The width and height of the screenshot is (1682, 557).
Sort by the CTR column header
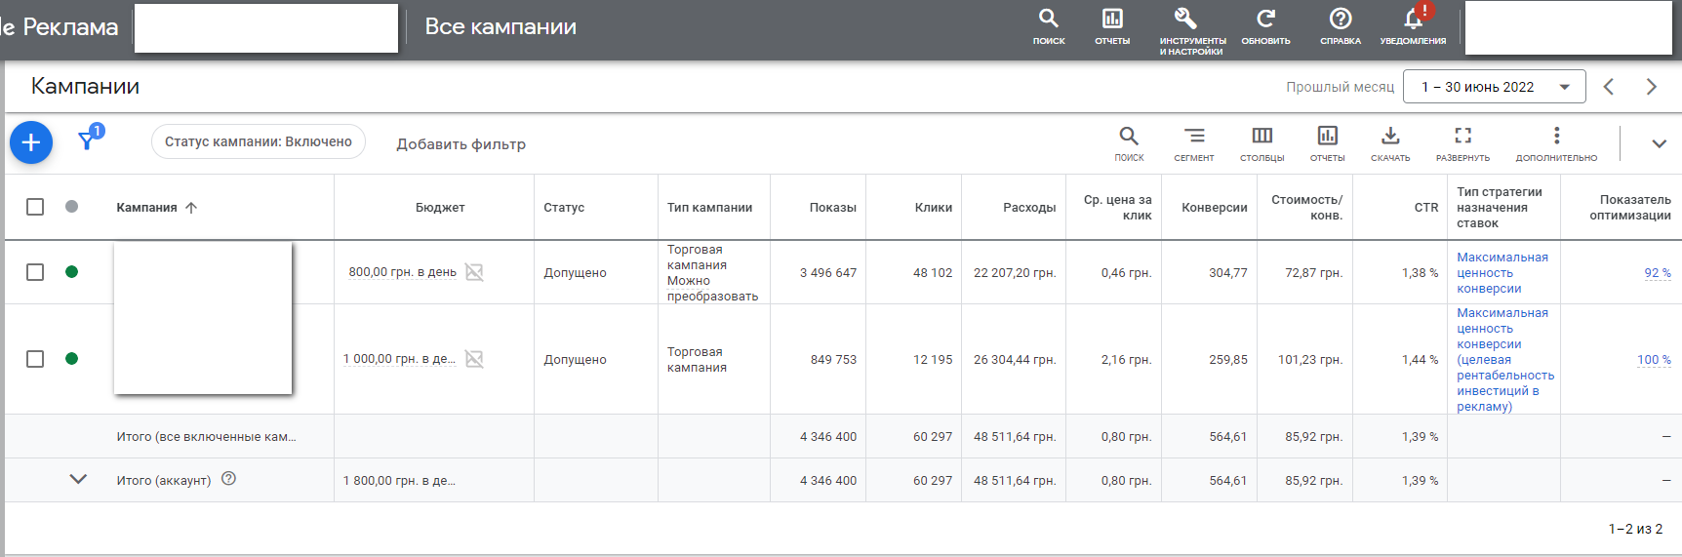pyautogui.click(x=1426, y=208)
